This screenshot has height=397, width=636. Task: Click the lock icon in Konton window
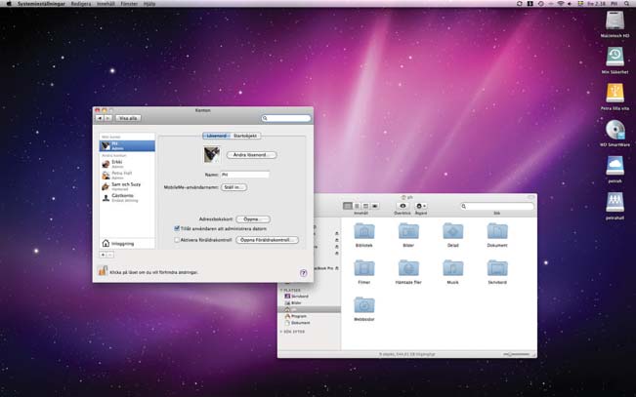(x=103, y=270)
